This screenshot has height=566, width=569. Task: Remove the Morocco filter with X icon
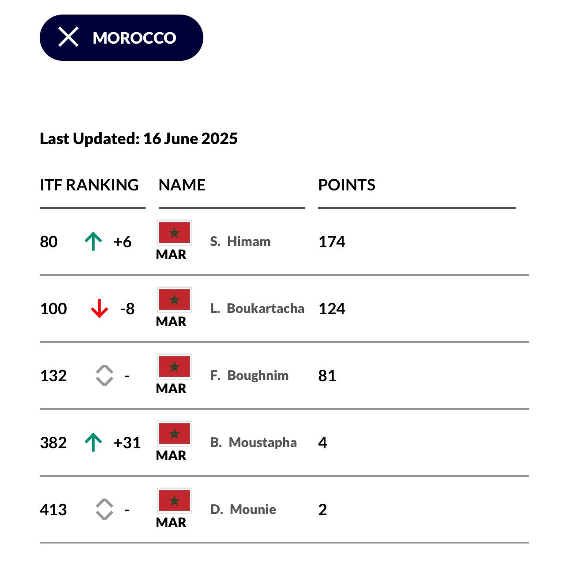[68, 37]
